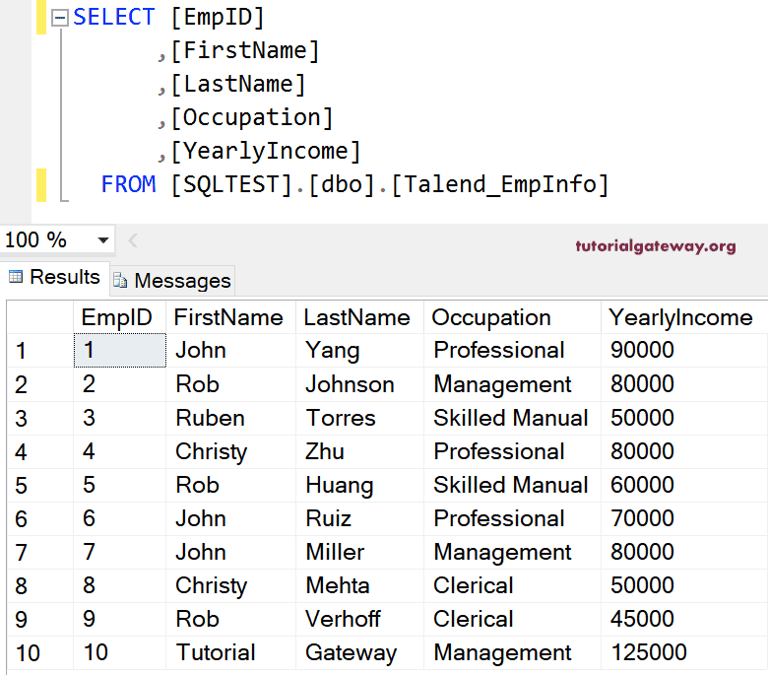
Task: Click the cell containing Torres
Action: [x=341, y=418]
